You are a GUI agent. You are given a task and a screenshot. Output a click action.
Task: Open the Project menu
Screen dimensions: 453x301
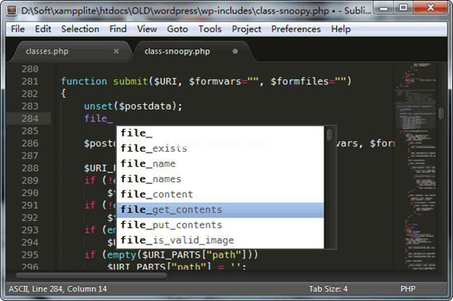[x=246, y=29]
